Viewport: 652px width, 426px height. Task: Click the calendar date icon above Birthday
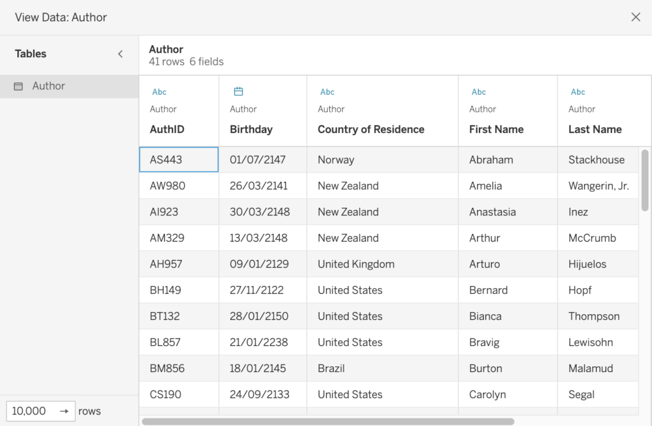coord(238,92)
